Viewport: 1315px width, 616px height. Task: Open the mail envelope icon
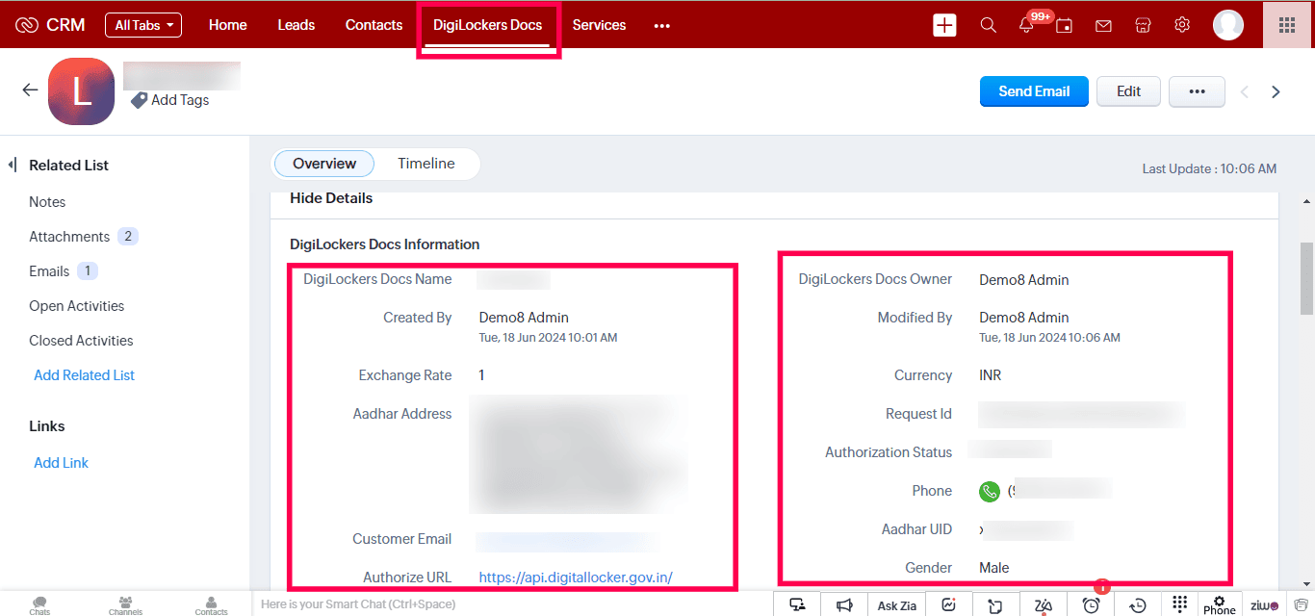(1104, 25)
